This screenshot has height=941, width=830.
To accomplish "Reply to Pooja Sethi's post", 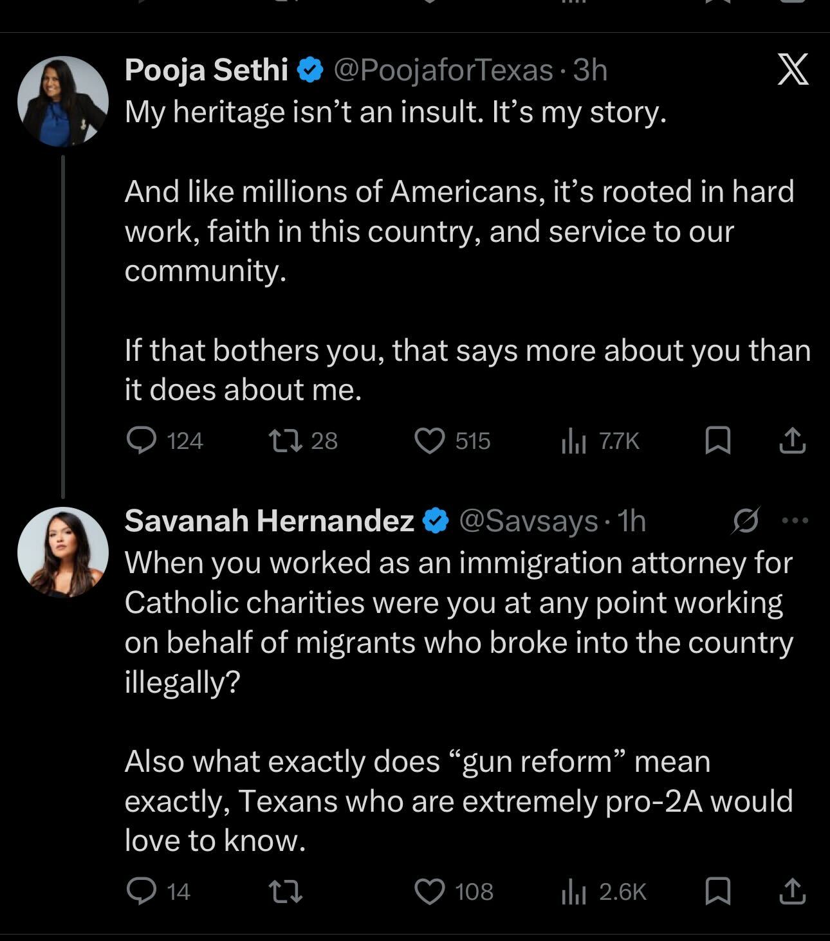I will (141, 441).
